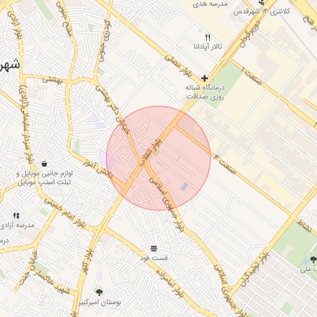
Task: Click the صنعت ۴ street label
Action: click(x=225, y=164)
